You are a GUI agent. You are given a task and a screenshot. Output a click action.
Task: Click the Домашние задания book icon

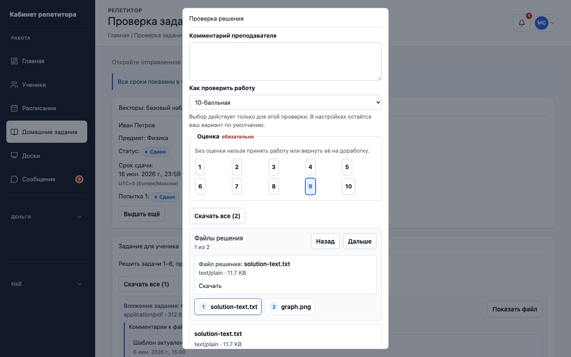click(14, 132)
